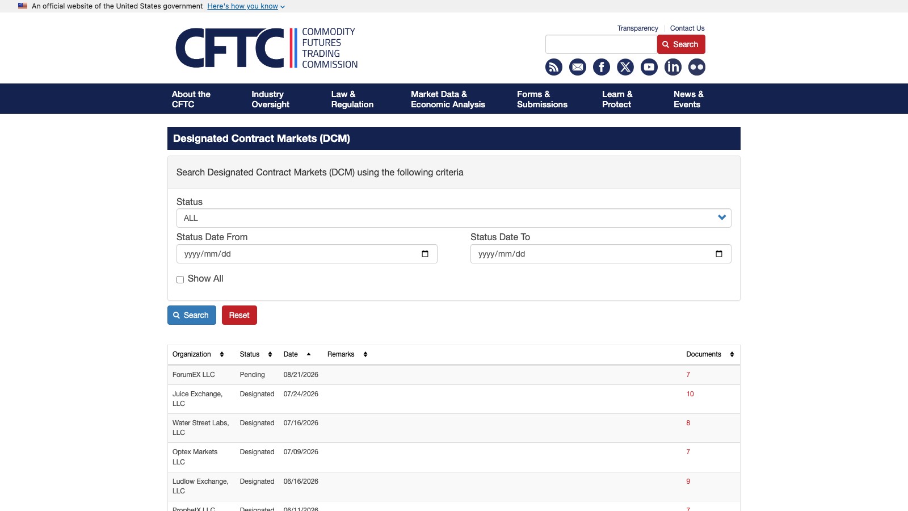Click the blue DCM Search button
This screenshot has width=908, height=511.
click(x=192, y=315)
